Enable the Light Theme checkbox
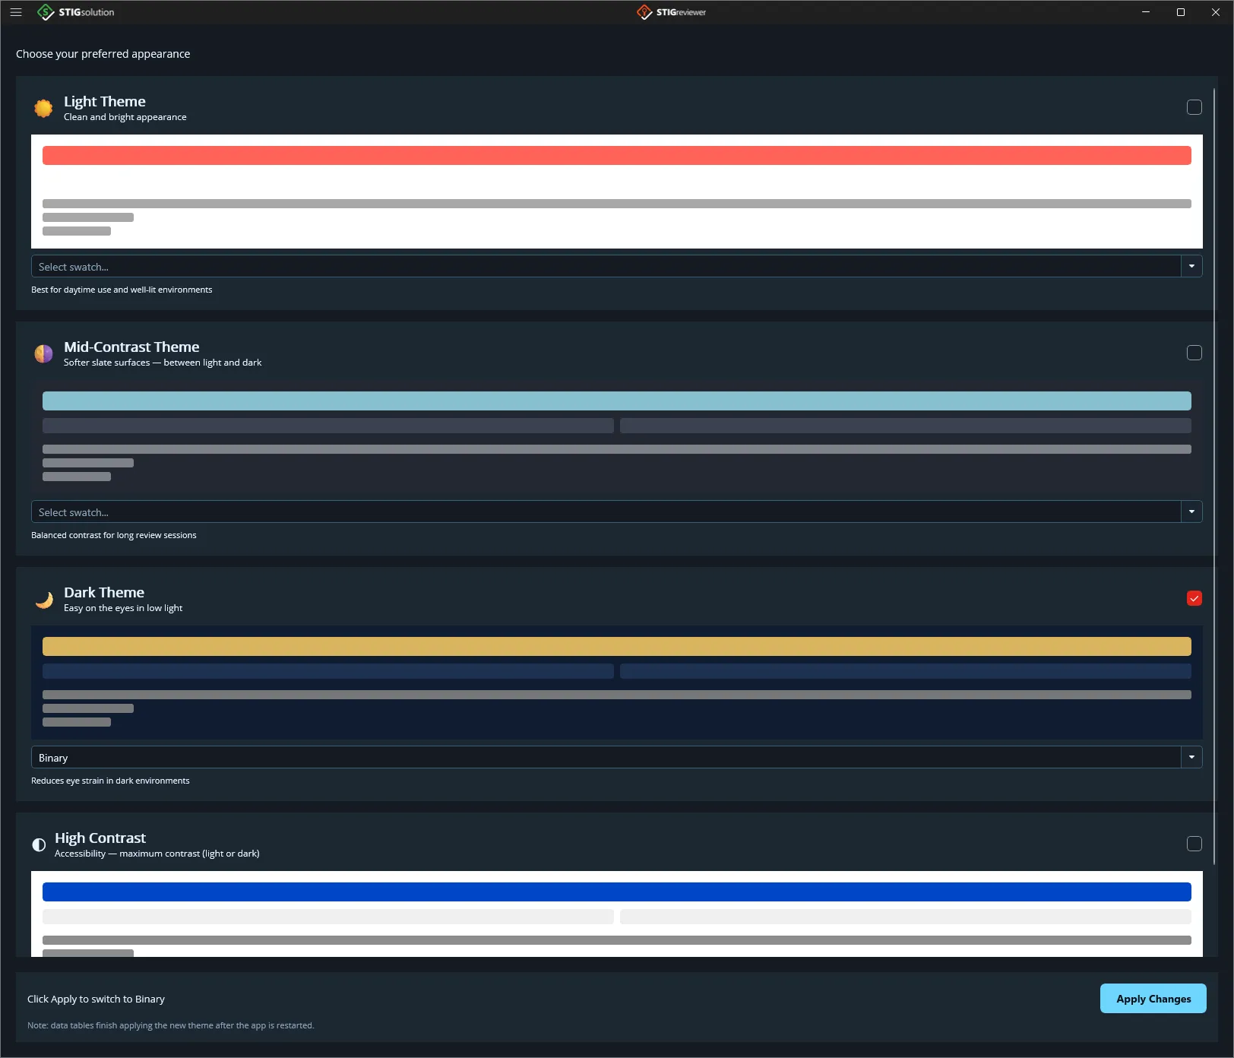1234x1058 pixels. coord(1194,107)
